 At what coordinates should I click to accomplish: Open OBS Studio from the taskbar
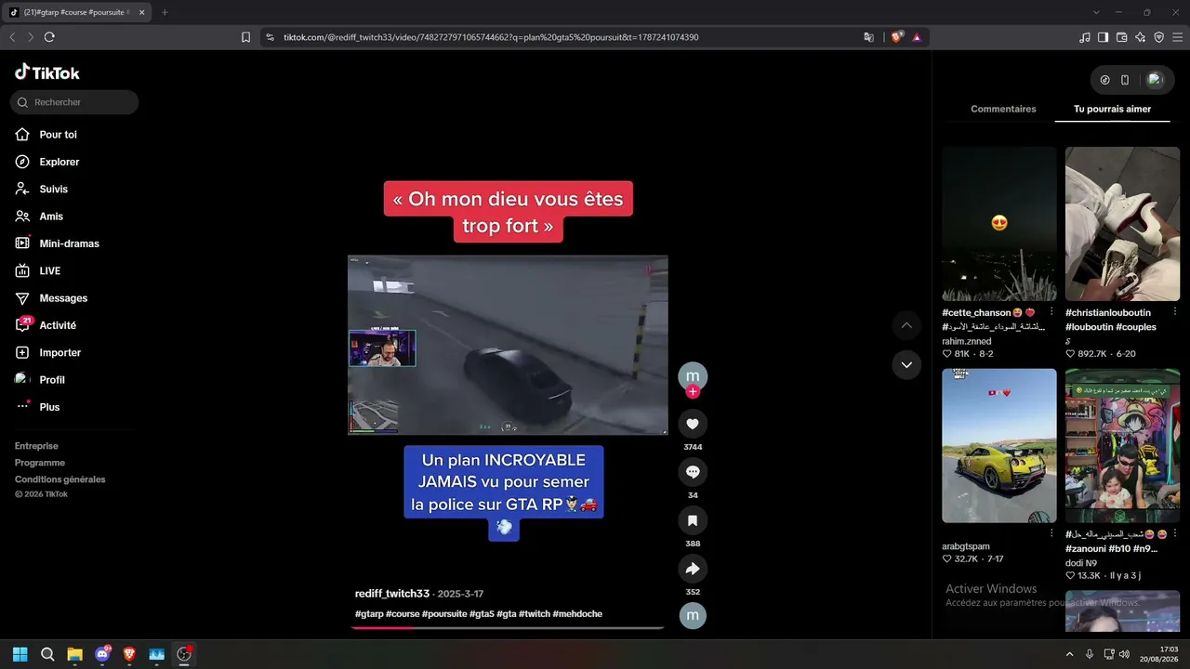pos(184,654)
